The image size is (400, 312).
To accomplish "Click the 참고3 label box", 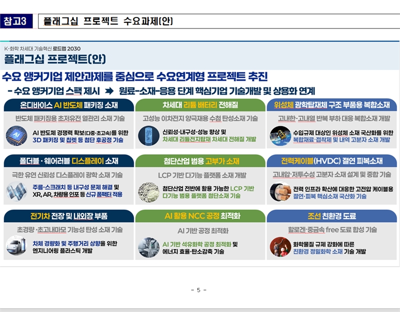I will (16, 21).
